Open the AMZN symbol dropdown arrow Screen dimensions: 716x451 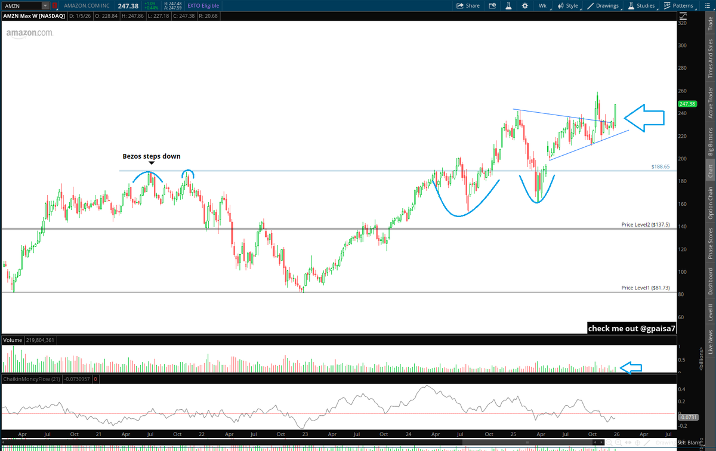[x=45, y=5]
